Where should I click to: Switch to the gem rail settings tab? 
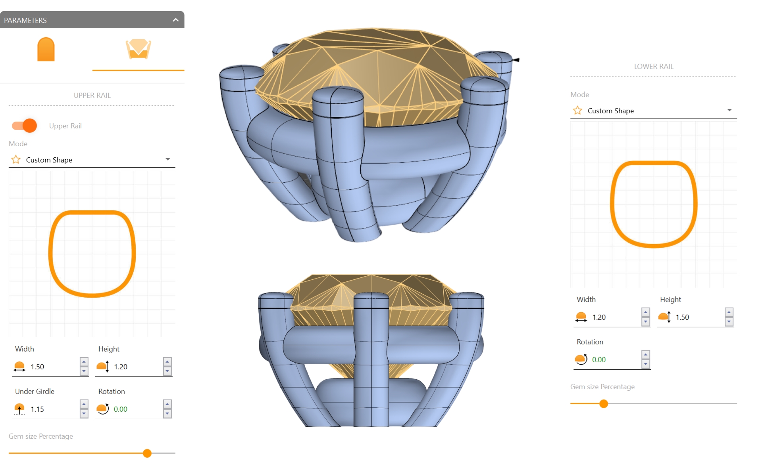pyautogui.click(x=138, y=49)
